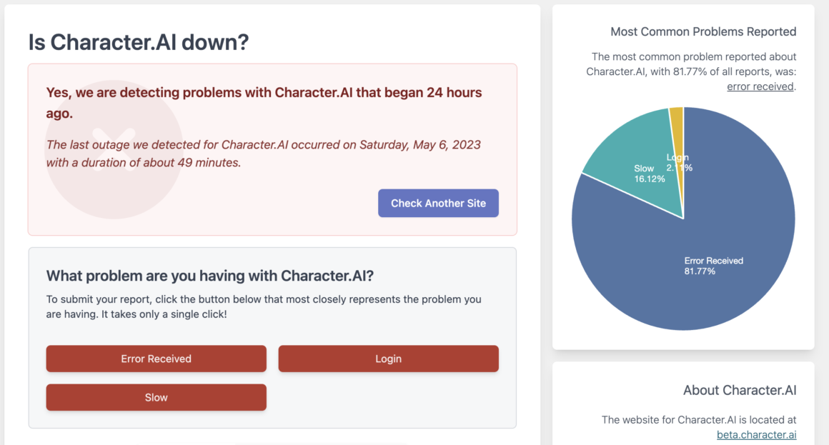This screenshot has height=445, width=829.
Task: Click the partially visible element below the report panel
Action: click(x=272, y=443)
